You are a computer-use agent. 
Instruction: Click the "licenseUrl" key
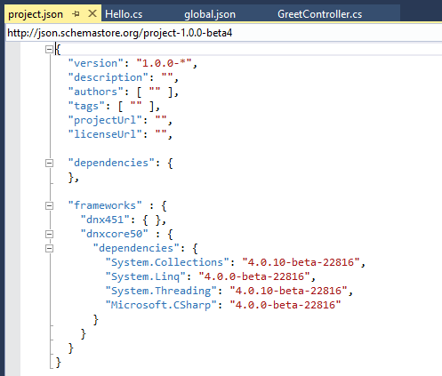[x=105, y=134]
